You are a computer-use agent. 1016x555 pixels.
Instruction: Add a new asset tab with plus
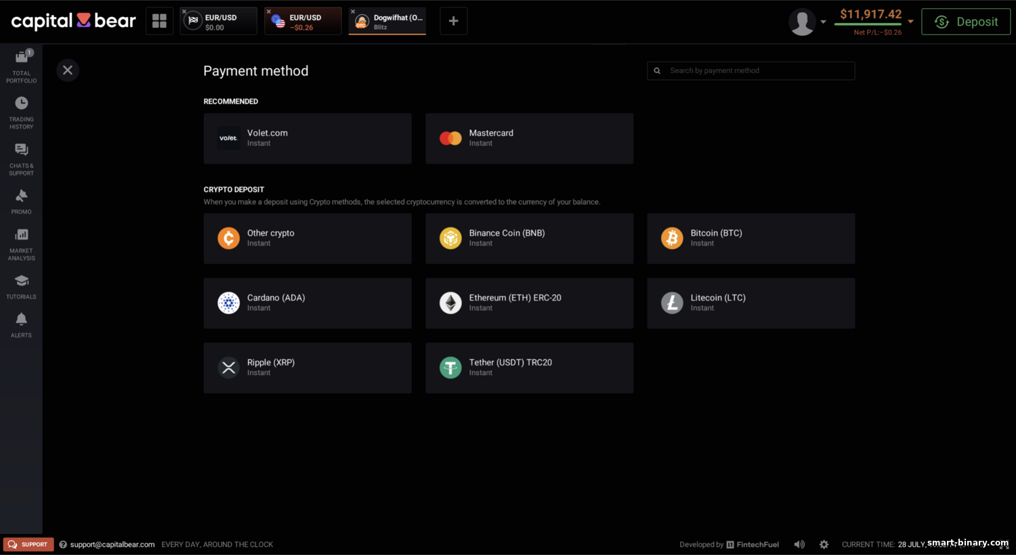coord(453,21)
